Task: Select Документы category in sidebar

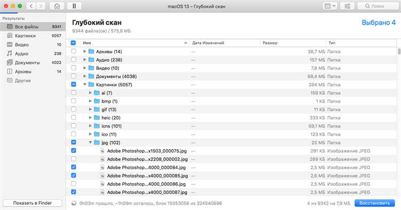Action: tap(33, 62)
